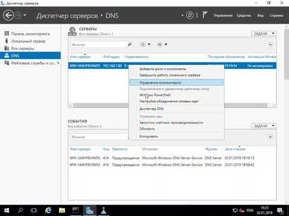
Task: Choose Обновить in context menu
Action: tap(176, 129)
